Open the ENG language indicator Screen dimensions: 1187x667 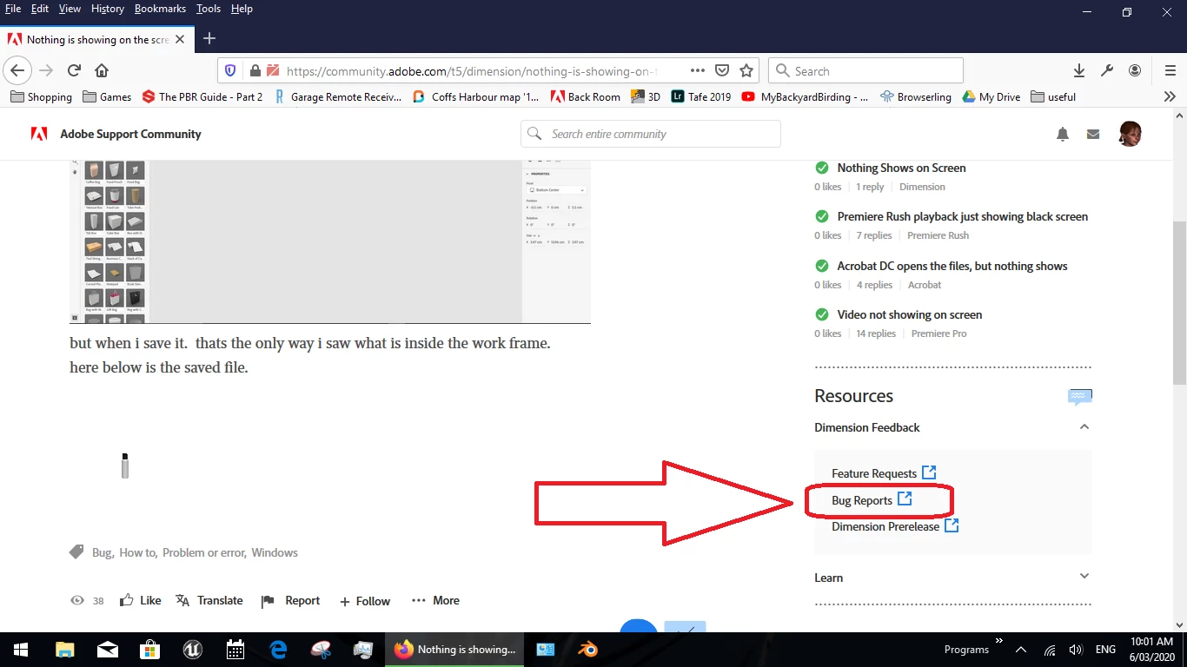click(1105, 649)
